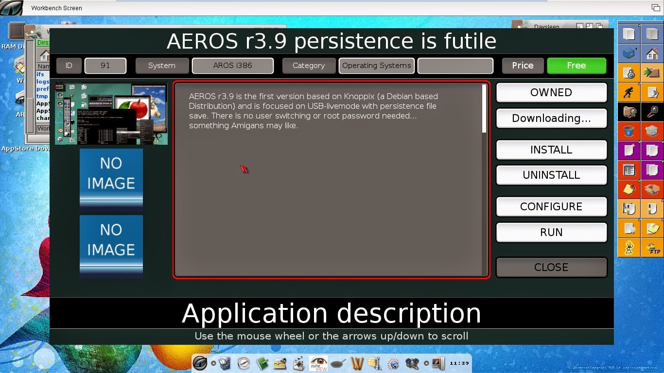Click the Downloading... button
Viewport: 664px width, 373px height.
pos(551,118)
